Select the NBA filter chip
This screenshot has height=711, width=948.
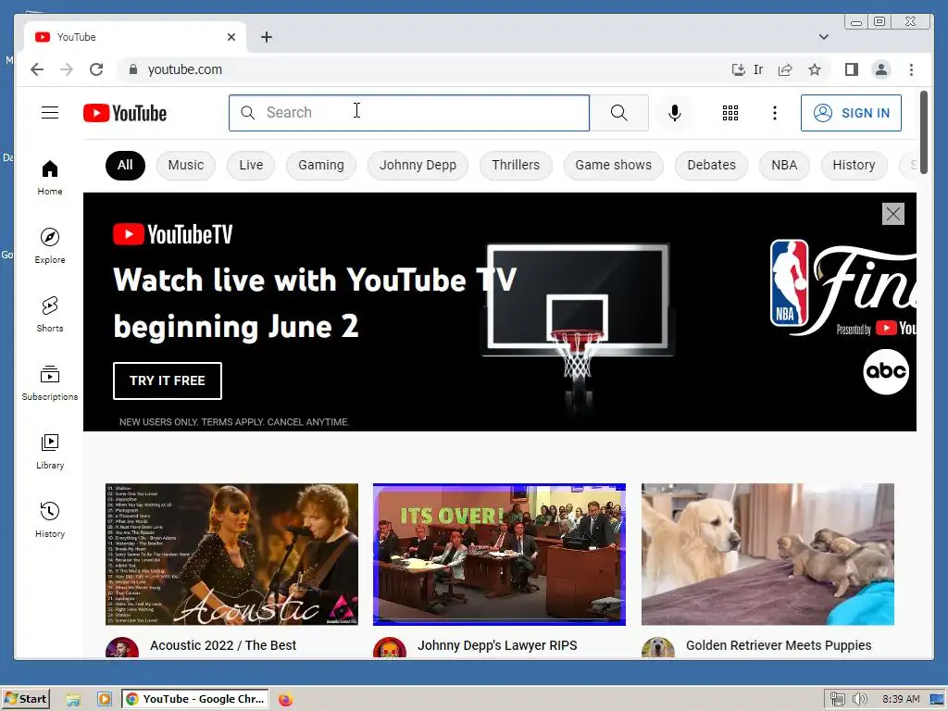784,165
